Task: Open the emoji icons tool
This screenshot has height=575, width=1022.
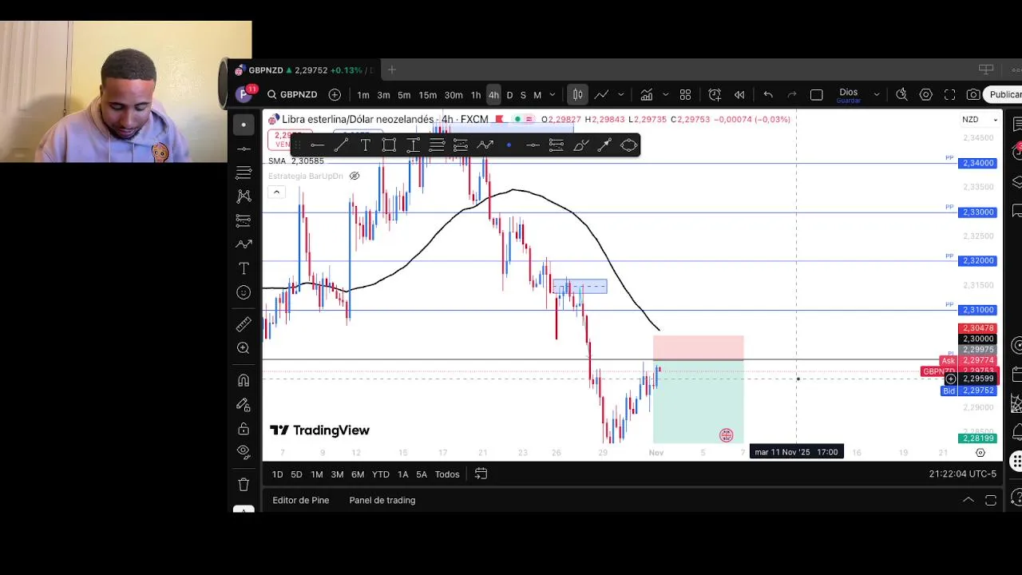Action: tap(244, 292)
